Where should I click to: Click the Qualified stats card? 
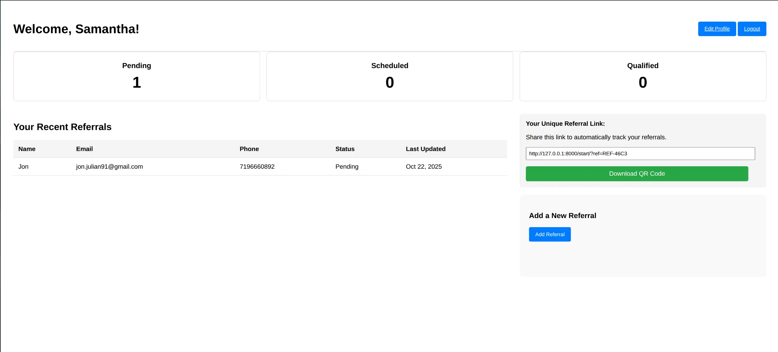[x=643, y=77]
